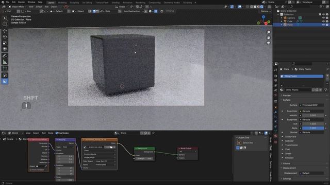Click the red X axis on navigation gizmo
The width and height of the screenshot is (330, 185).
click(x=266, y=24)
